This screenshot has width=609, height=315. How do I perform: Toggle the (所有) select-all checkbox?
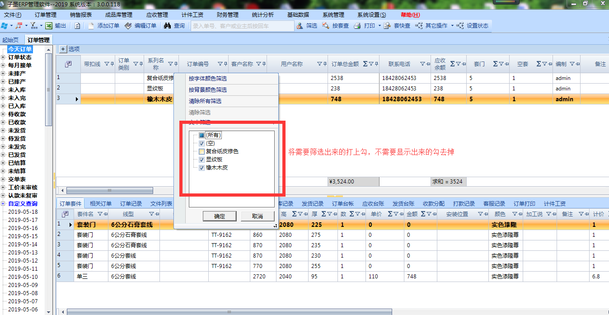coord(201,135)
